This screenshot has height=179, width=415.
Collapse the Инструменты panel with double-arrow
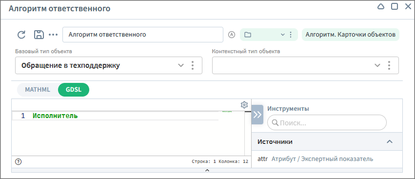tap(257, 115)
